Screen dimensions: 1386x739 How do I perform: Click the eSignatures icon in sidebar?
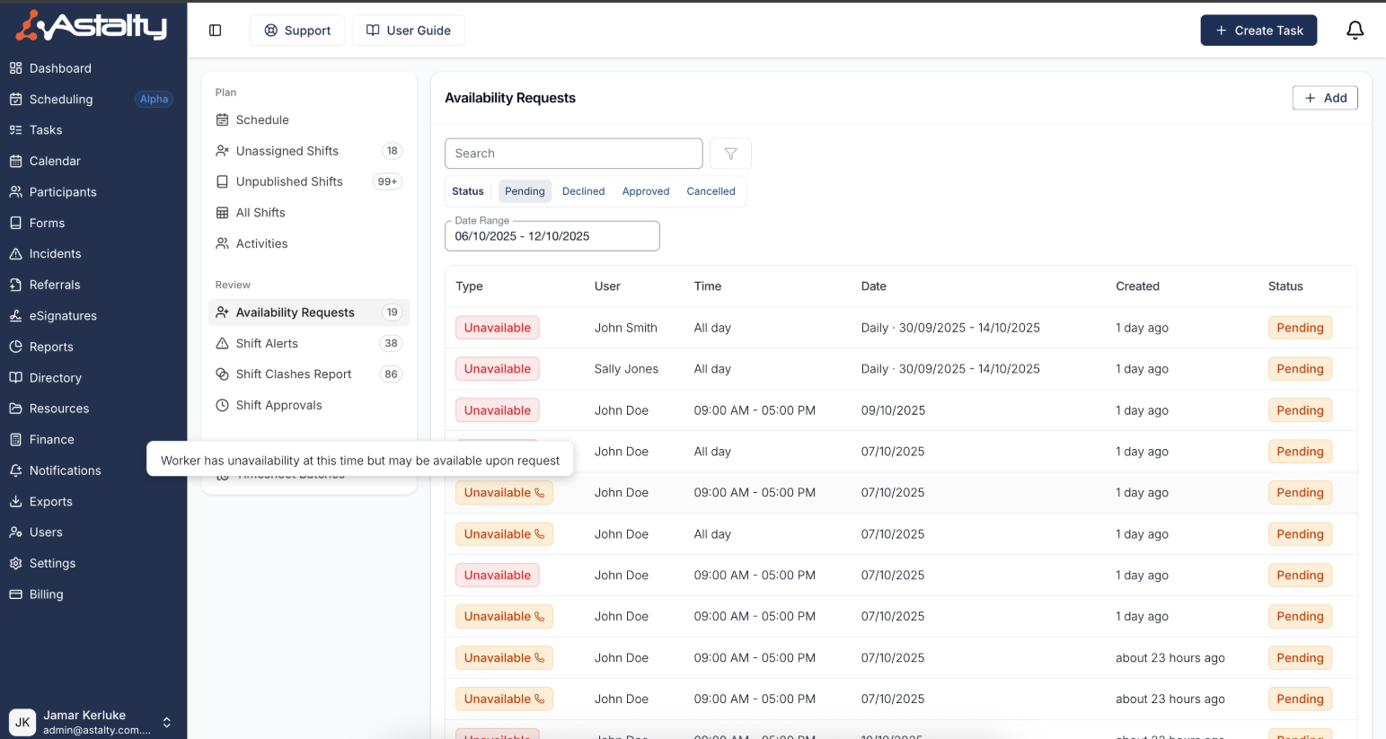[15, 316]
